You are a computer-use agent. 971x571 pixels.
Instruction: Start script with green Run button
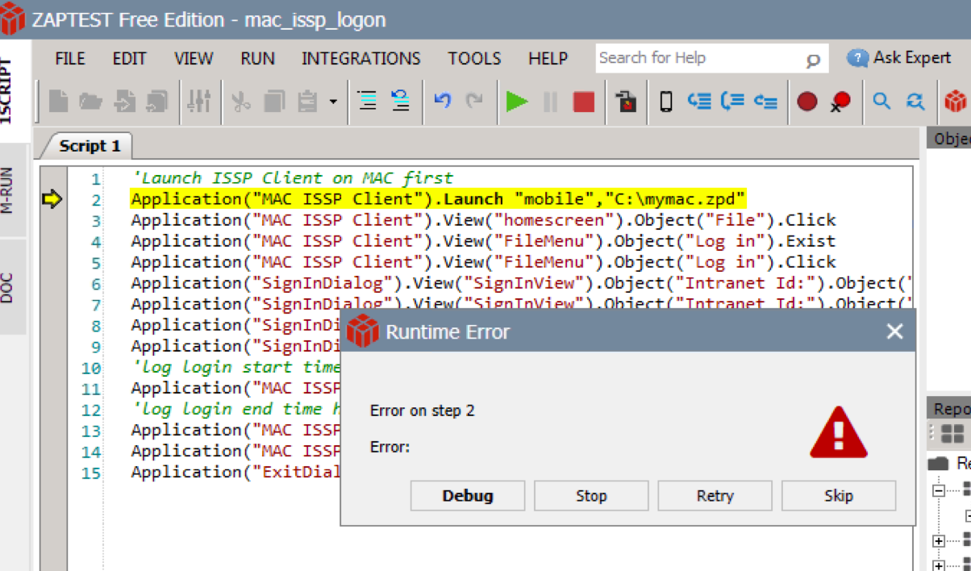(x=517, y=102)
